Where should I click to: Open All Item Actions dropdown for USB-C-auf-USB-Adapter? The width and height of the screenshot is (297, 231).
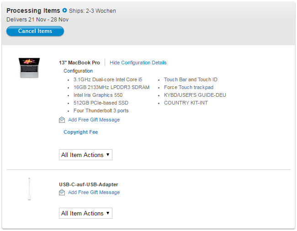pyautogui.click(x=85, y=213)
